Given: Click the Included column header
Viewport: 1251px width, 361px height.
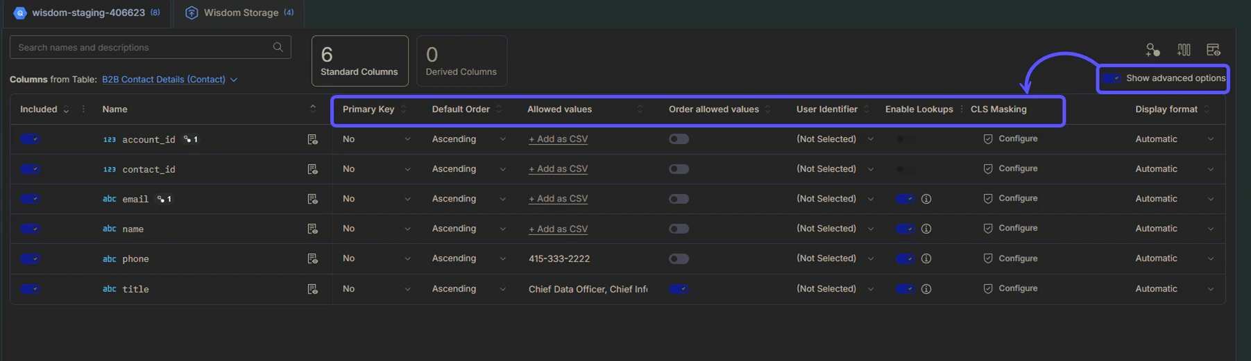Looking at the screenshot, I should pyautogui.click(x=39, y=109).
